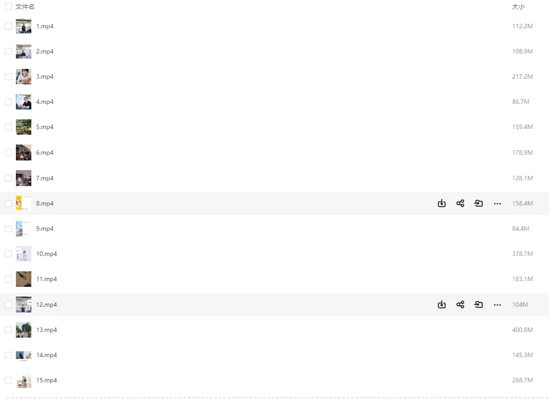This screenshot has height=400, width=549.
Task: Check the box for 1.mp4
Action: point(8,26)
